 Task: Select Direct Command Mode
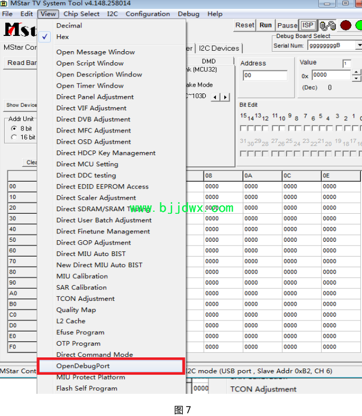[x=111, y=354]
